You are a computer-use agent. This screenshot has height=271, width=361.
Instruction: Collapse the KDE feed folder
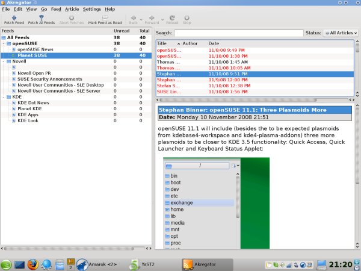point(4,97)
